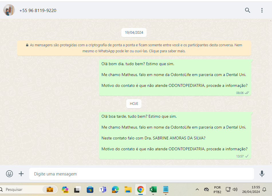Click the HOJE date chip
Screen dimensions: 272x196
(x=134, y=104)
